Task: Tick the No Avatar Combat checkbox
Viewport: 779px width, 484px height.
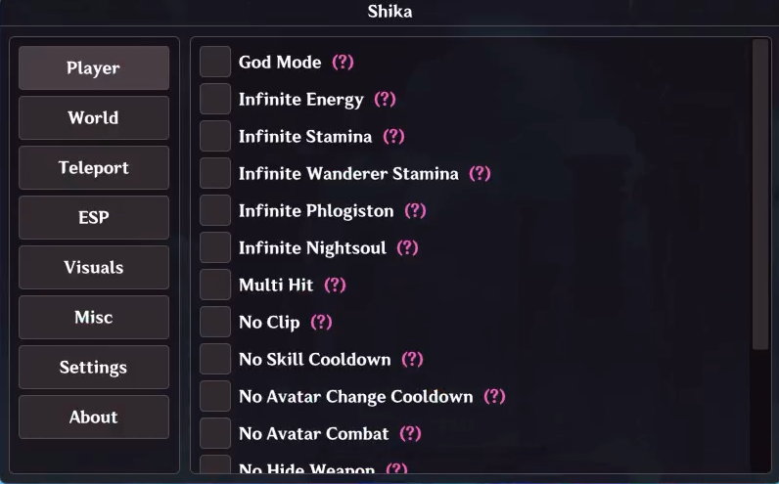Action: click(215, 433)
